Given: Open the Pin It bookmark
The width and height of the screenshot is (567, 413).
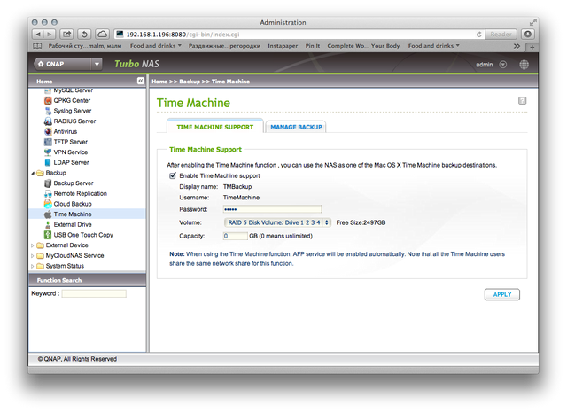Looking at the screenshot, I should point(313,46).
